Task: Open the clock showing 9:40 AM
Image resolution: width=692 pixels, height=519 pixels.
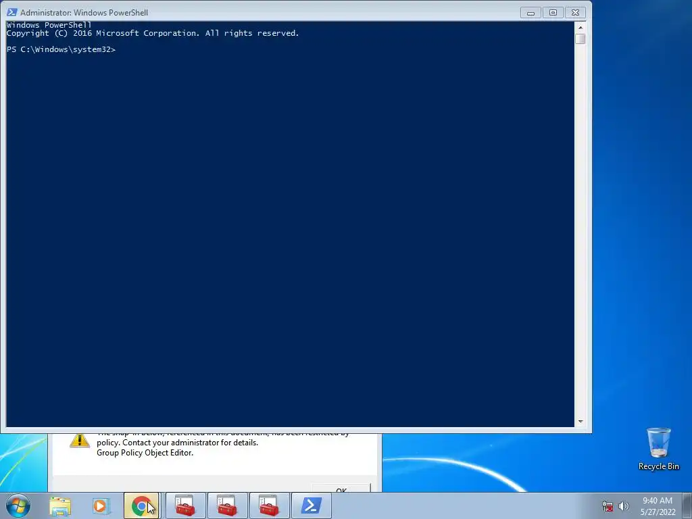Action: 658,506
